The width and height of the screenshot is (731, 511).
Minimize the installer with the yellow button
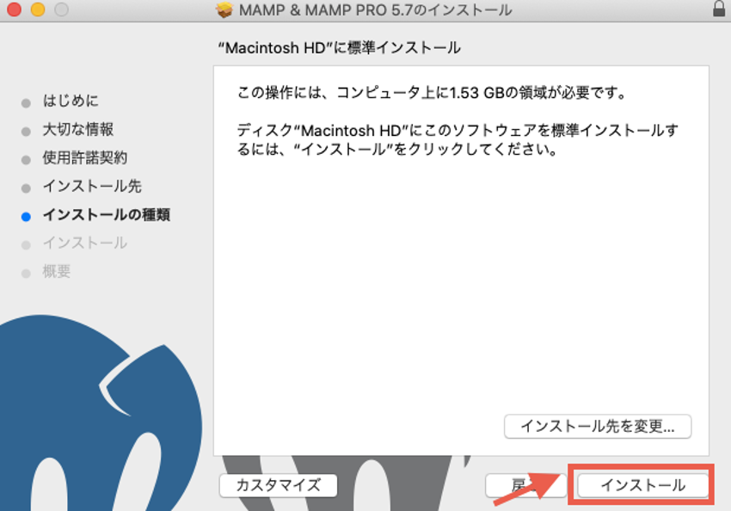click(38, 10)
